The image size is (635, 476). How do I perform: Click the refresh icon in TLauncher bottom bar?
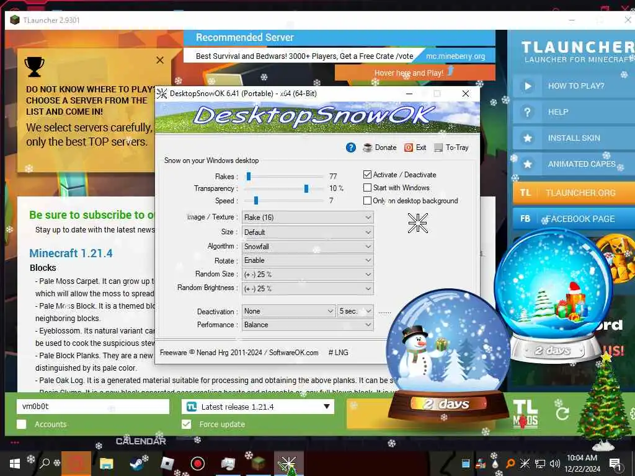click(562, 413)
